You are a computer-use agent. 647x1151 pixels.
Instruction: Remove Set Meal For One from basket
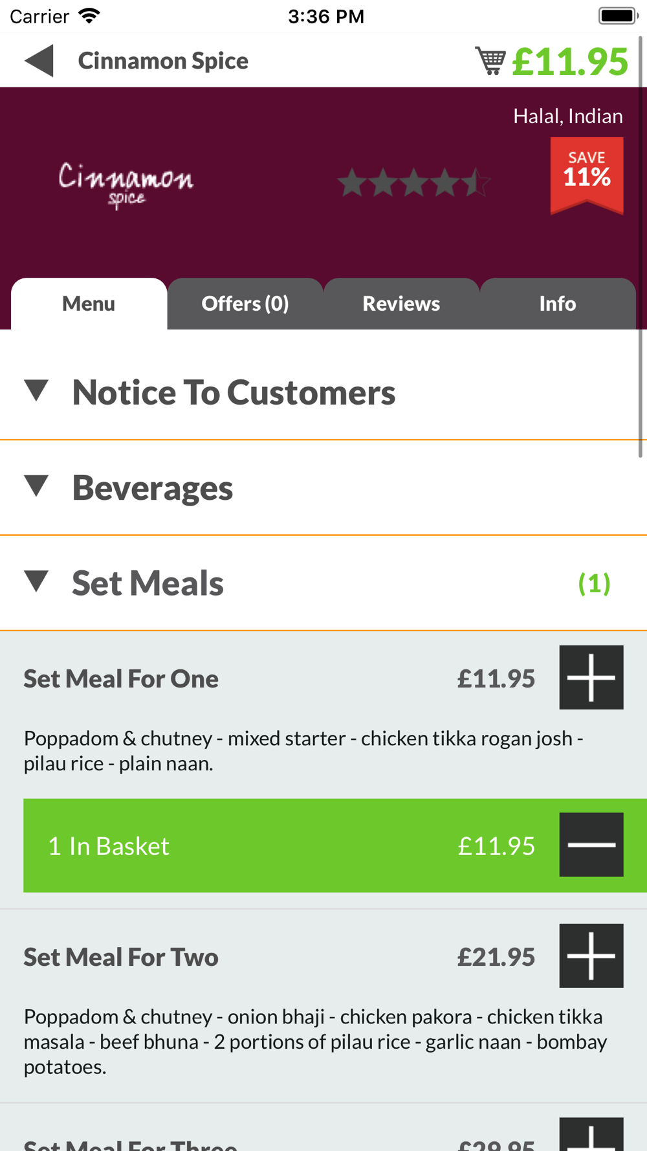point(591,845)
